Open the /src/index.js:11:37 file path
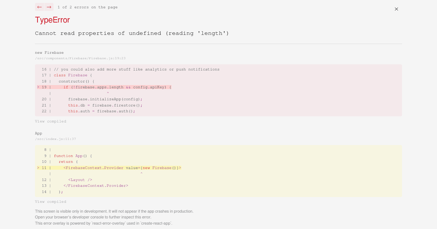 [55, 139]
